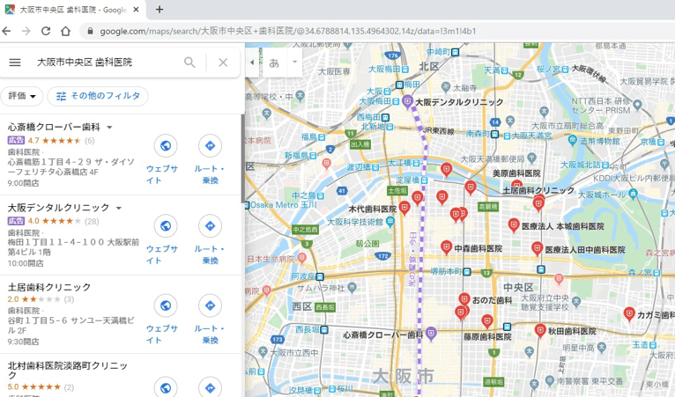Click the search magnifier icon

point(189,62)
